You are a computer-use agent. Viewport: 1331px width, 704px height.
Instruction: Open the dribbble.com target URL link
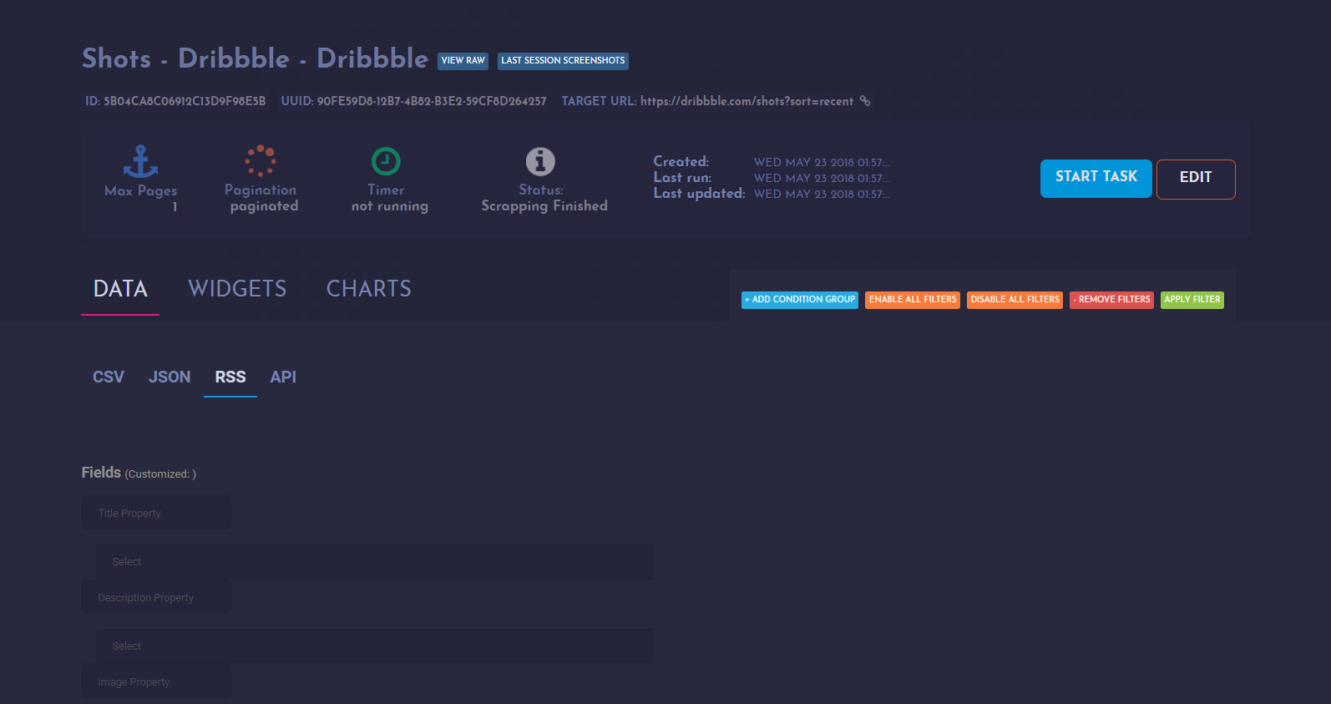(x=746, y=101)
